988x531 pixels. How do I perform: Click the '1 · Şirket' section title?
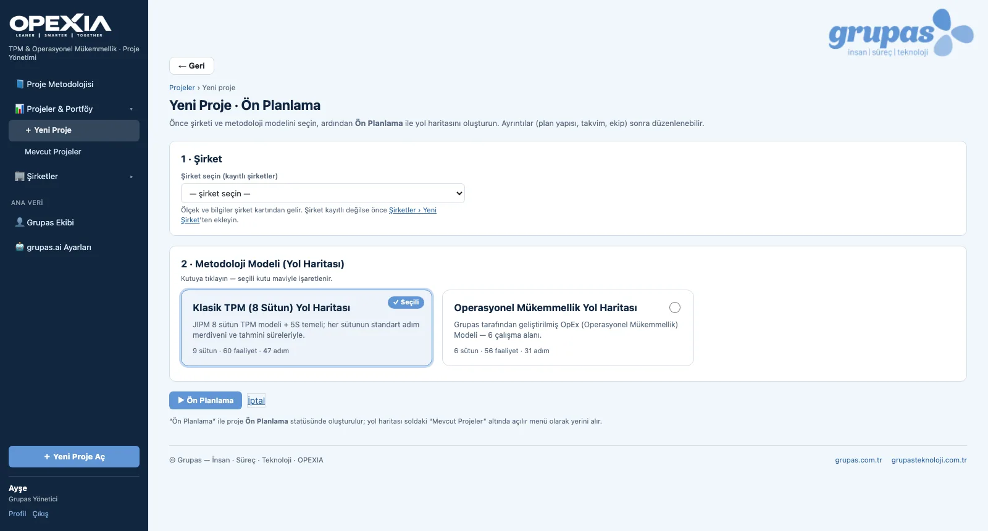point(201,159)
